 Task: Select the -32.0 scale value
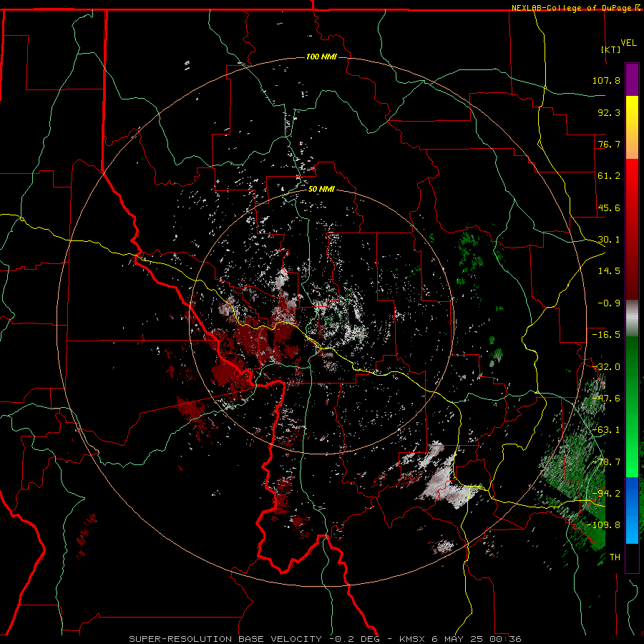[x=606, y=367]
